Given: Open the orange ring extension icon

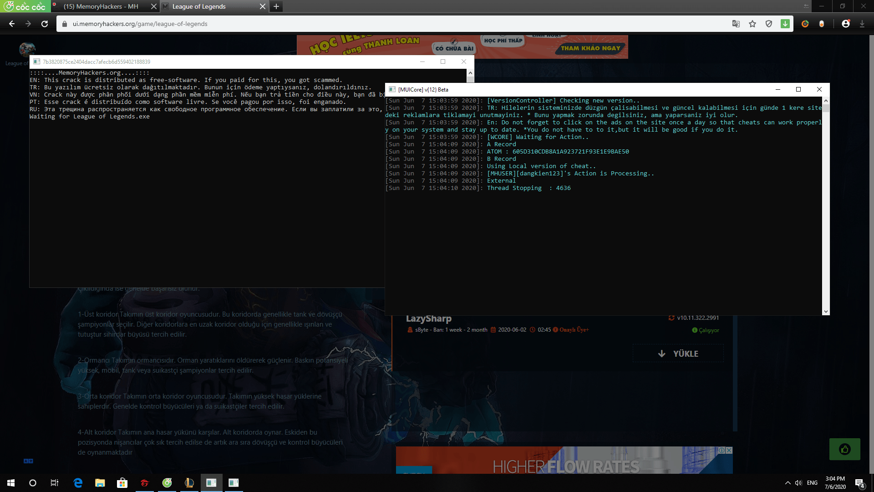Looking at the screenshot, I should pyautogui.click(x=805, y=24).
